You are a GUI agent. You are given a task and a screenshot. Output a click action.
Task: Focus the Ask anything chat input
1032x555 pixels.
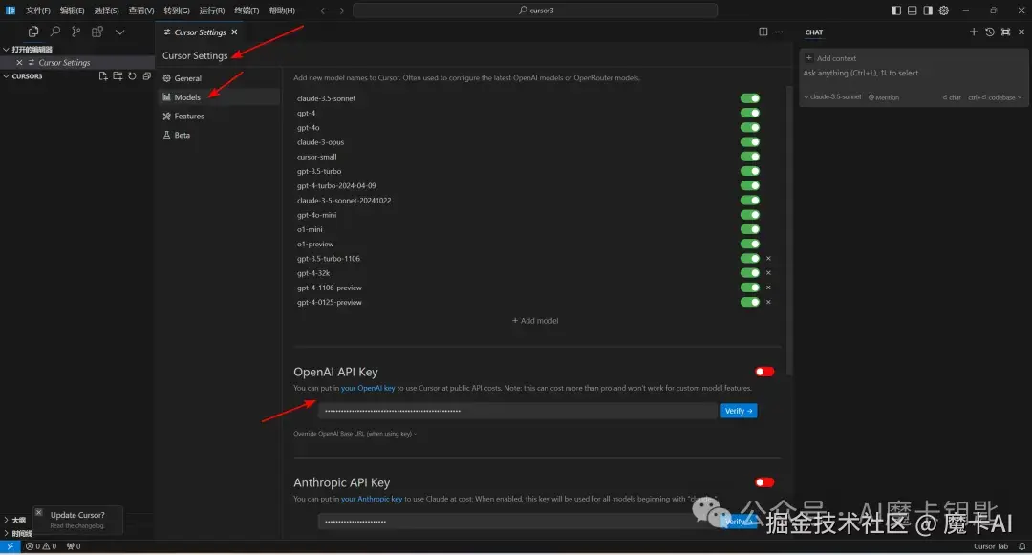pos(913,73)
